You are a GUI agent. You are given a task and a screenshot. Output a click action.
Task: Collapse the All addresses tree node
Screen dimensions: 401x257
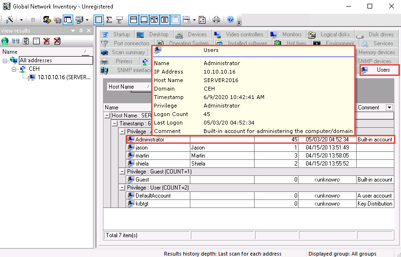(x=5, y=61)
